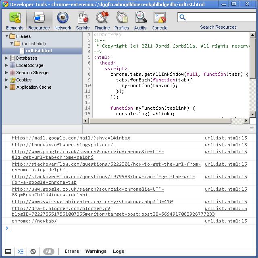Viewport: 258px width, 258px height.
Task: Click the Application Cache icon
Action: pyautogui.click(x=12, y=87)
